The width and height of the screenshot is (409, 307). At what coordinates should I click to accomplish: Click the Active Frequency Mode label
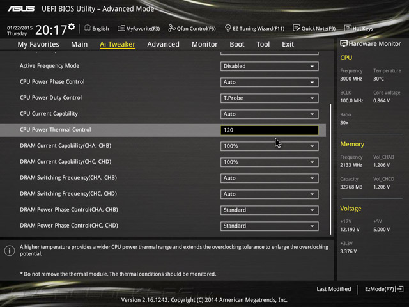(x=50, y=66)
